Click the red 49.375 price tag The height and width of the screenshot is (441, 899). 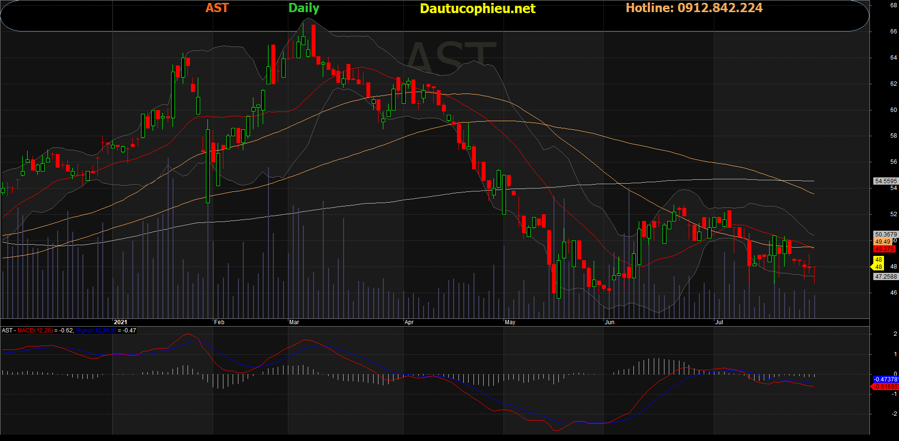(x=884, y=249)
